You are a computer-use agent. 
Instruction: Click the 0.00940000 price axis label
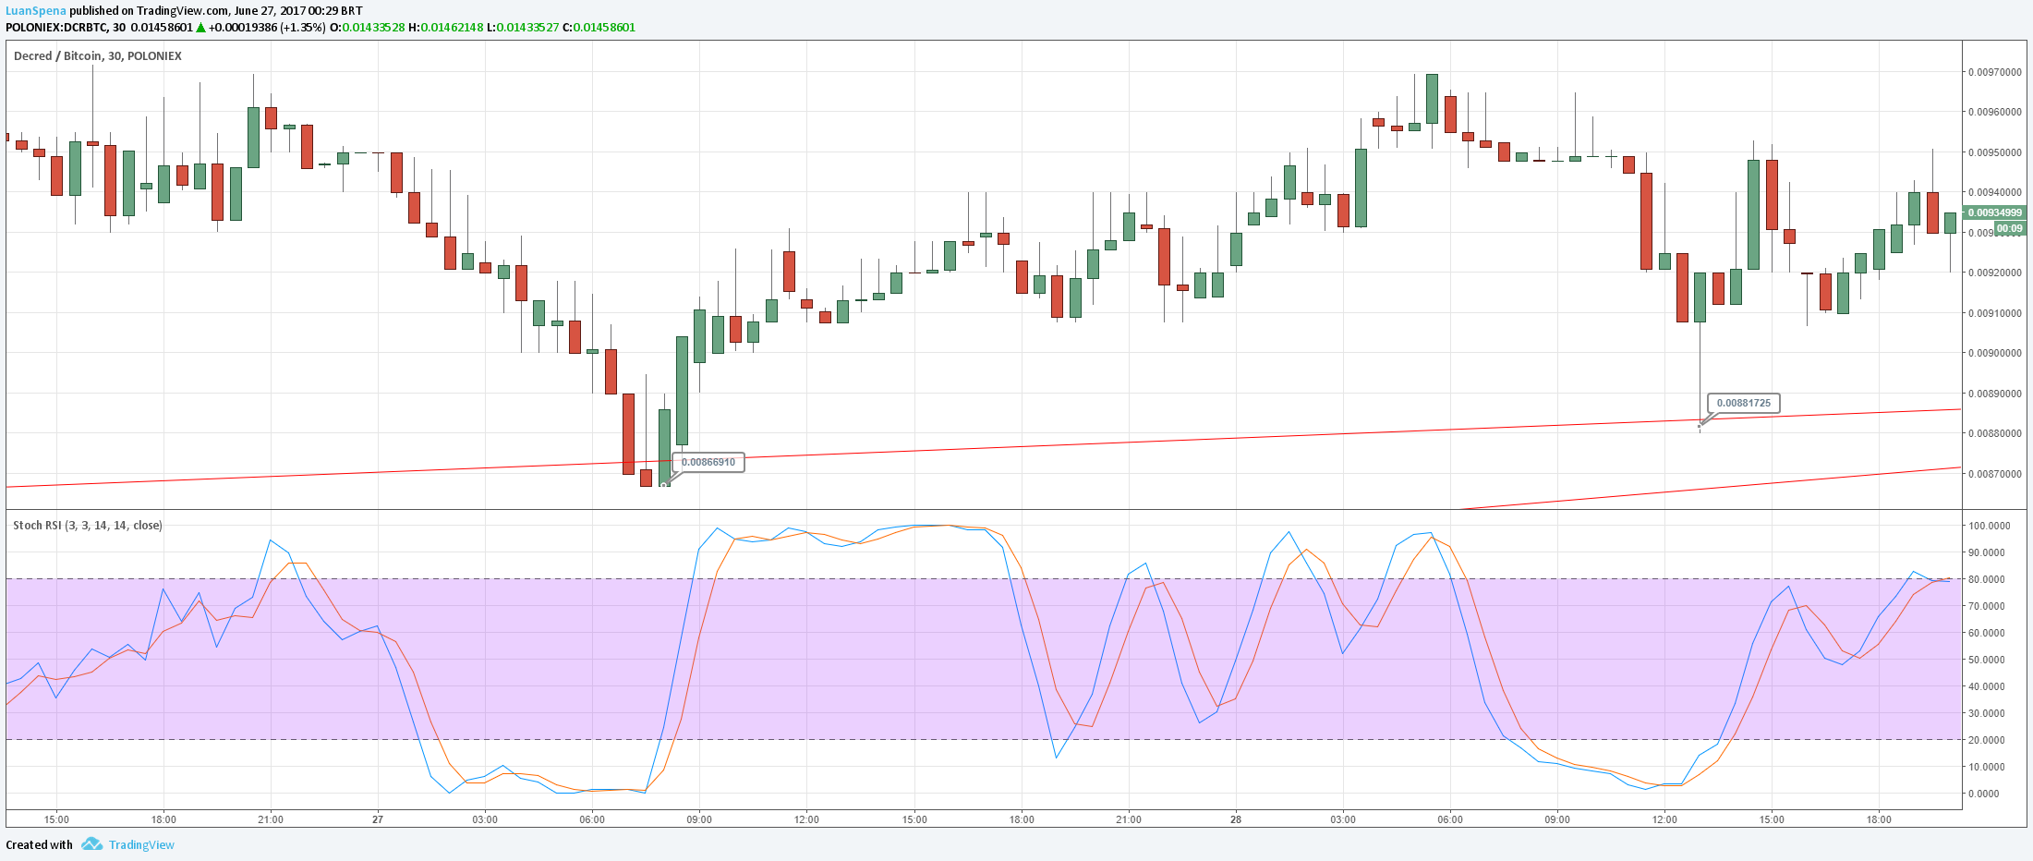1995,192
